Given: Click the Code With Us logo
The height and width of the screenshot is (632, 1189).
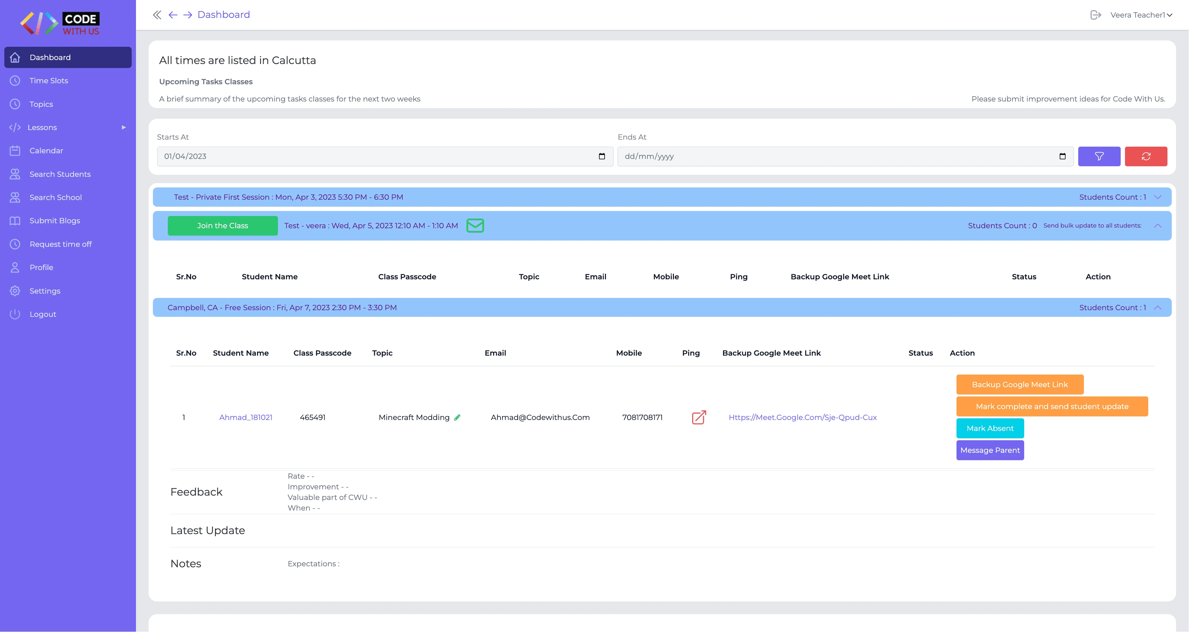Looking at the screenshot, I should (x=60, y=23).
